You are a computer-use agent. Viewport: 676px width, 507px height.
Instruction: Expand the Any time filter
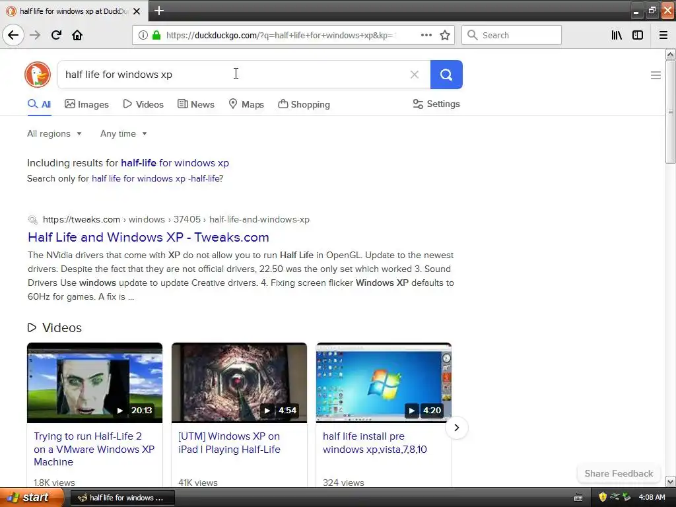coord(123,133)
